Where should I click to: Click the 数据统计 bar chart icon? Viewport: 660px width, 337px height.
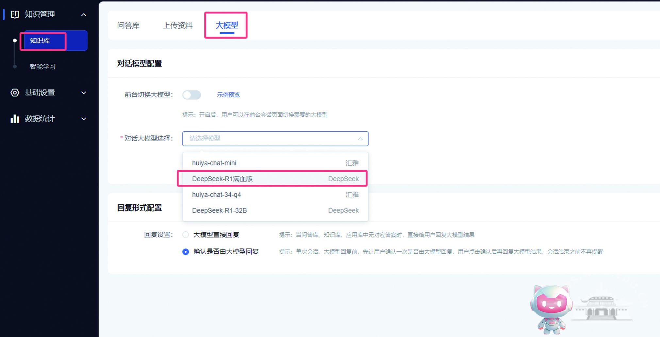click(15, 119)
